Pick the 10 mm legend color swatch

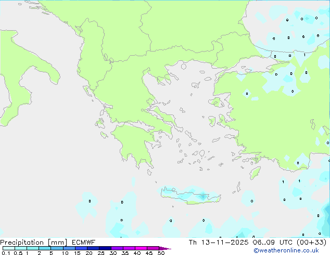pos(69,248)
